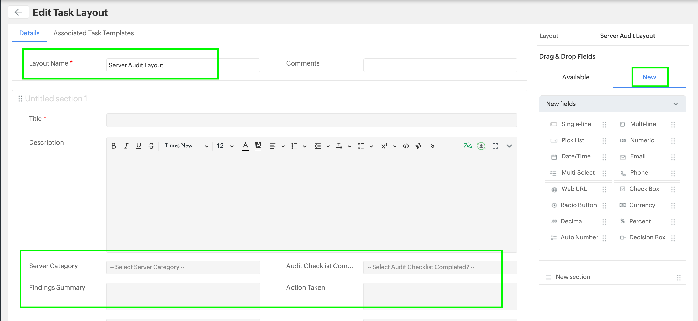Click the Decision Box field type

(x=647, y=237)
